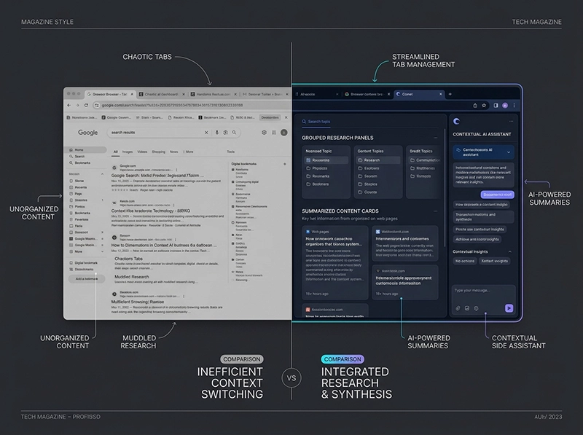
Task: Click the No actions chip
Action: tap(465, 261)
